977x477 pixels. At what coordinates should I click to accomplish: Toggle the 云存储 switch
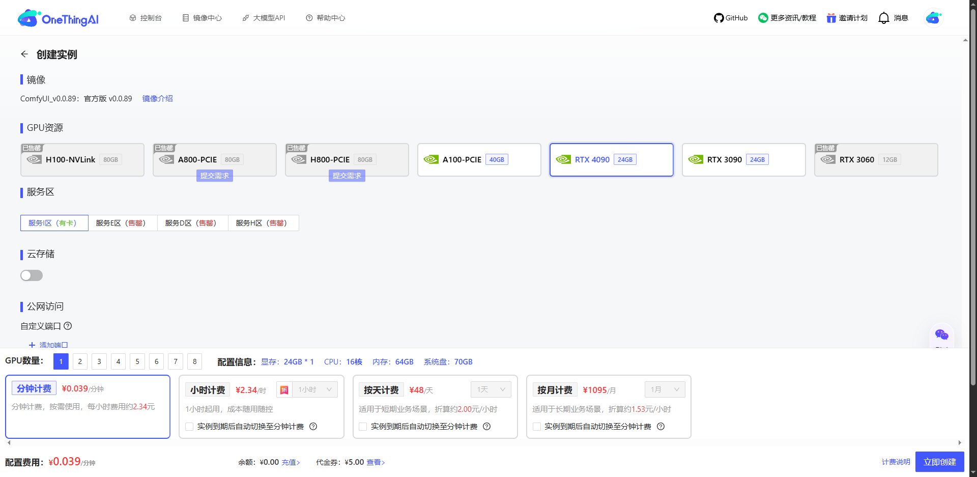tap(32, 275)
